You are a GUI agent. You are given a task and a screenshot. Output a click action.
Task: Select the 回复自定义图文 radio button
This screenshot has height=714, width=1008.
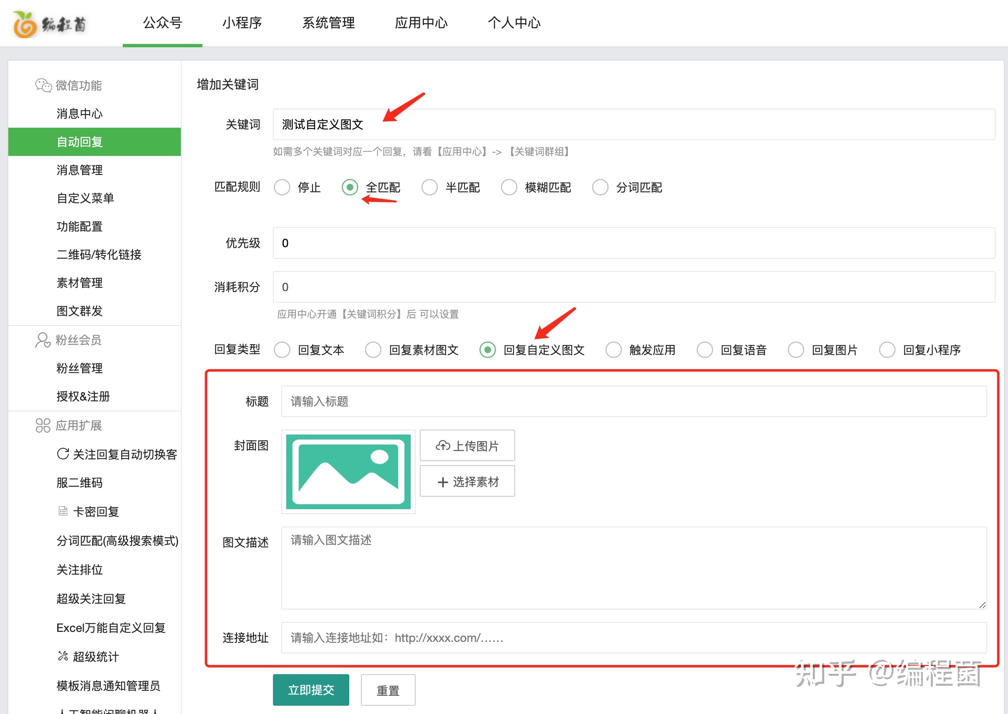tap(487, 350)
